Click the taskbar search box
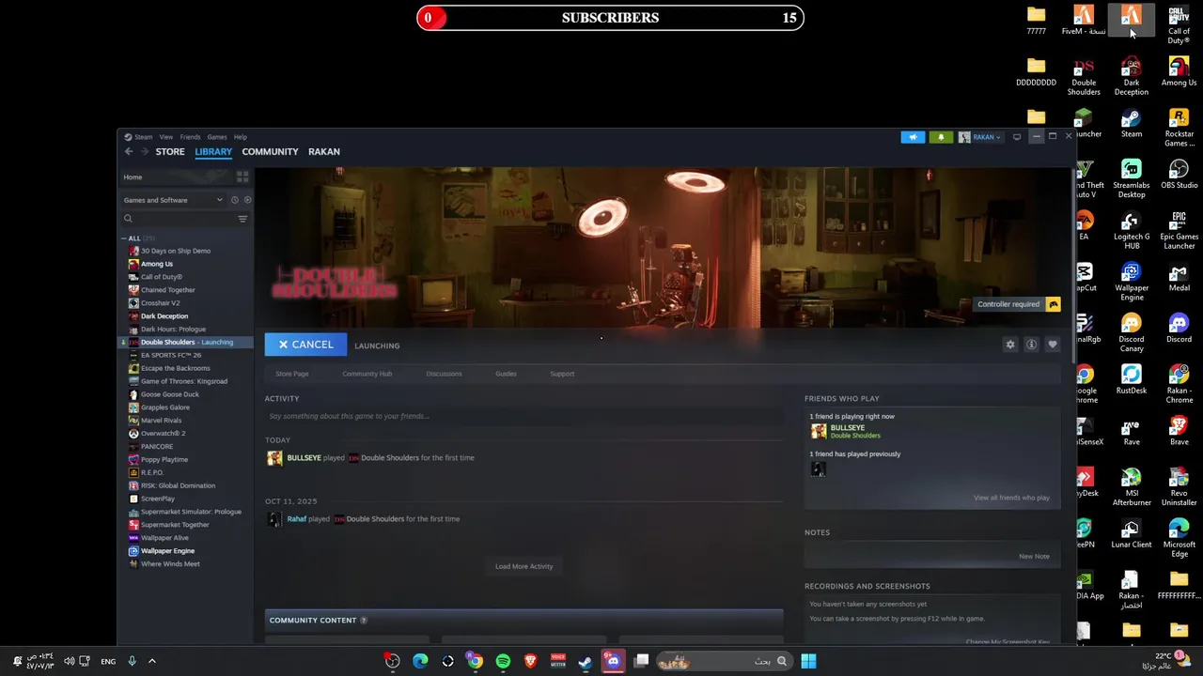 tap(724, 661)
